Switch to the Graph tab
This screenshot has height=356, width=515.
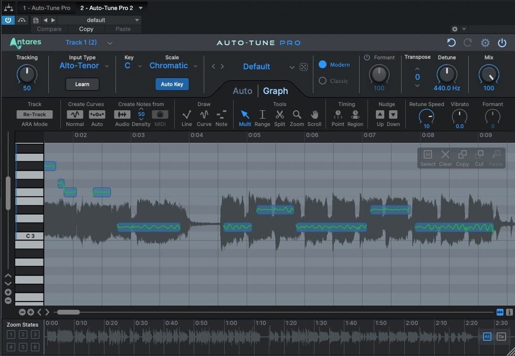275,91
